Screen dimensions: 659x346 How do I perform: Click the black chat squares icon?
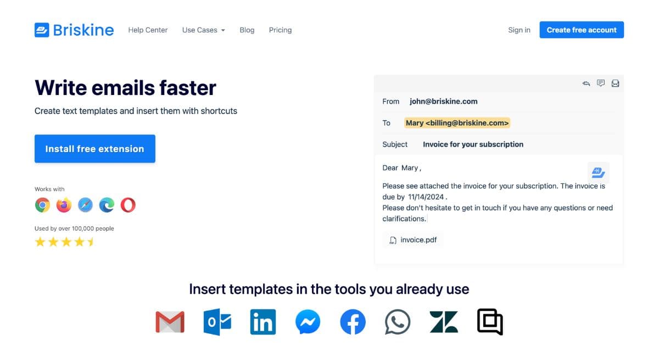pos(490,322)
